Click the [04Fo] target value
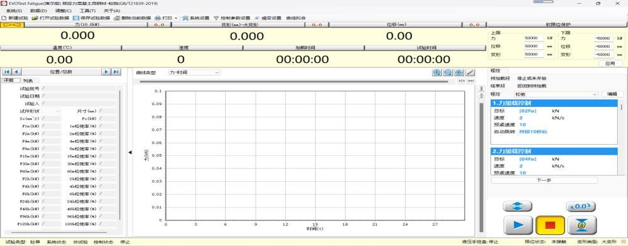This screenshot has height=246, width=628. pyautogui.click(x=527, y=159)
